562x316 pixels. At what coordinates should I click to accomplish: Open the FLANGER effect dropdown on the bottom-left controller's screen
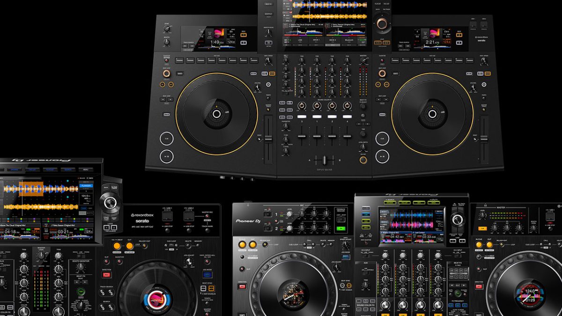click(x=87, y=186)
